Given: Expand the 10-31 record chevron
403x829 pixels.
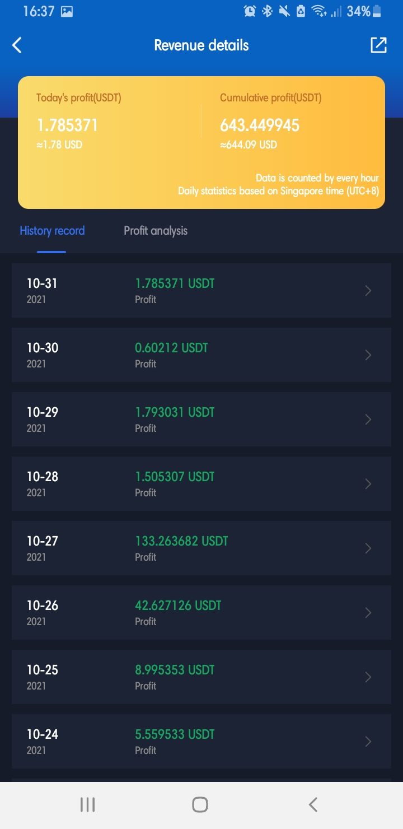Looking at the screenshot, I should click(x=368, y=291).
